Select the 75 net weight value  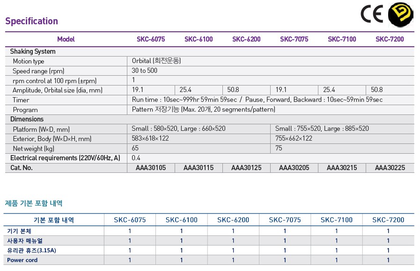tap(279, 148)
